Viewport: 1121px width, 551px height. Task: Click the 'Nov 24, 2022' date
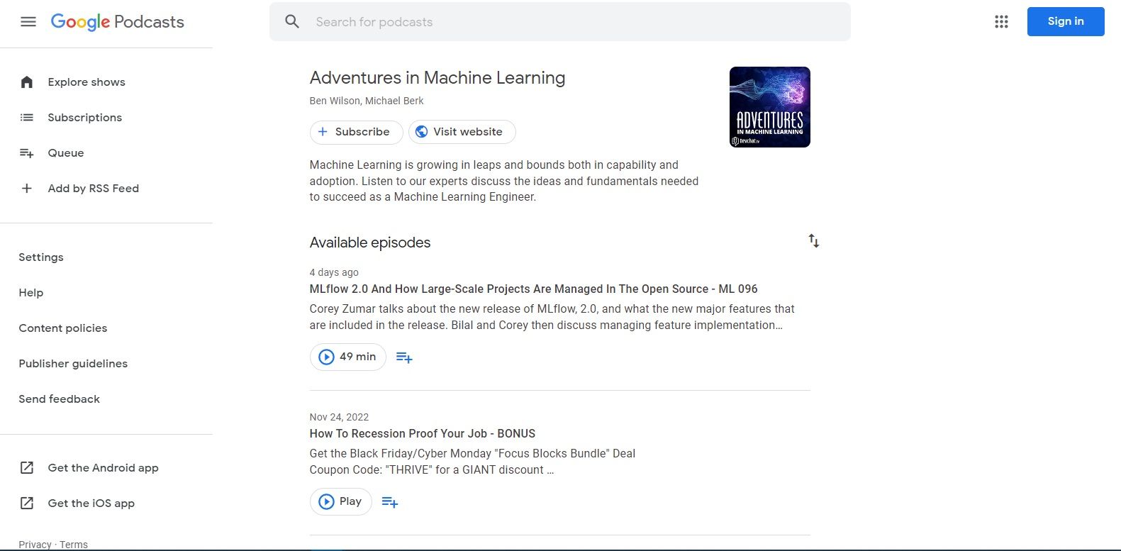tap(340, 417)
